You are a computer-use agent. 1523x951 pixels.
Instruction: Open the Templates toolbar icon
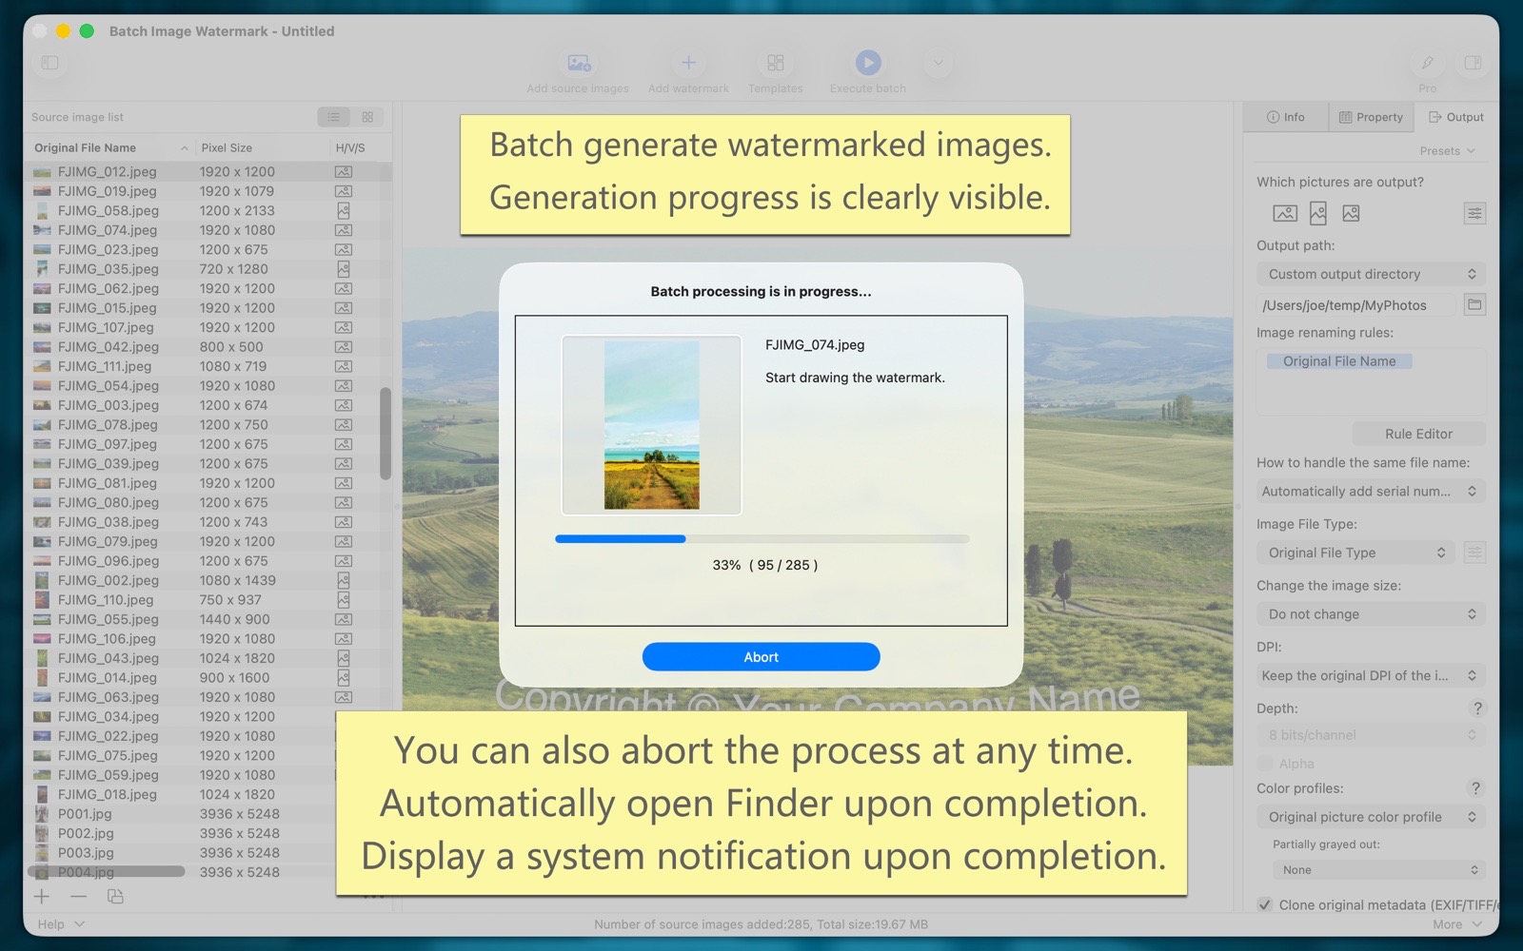pyautogui.click(x=775, y=64)
